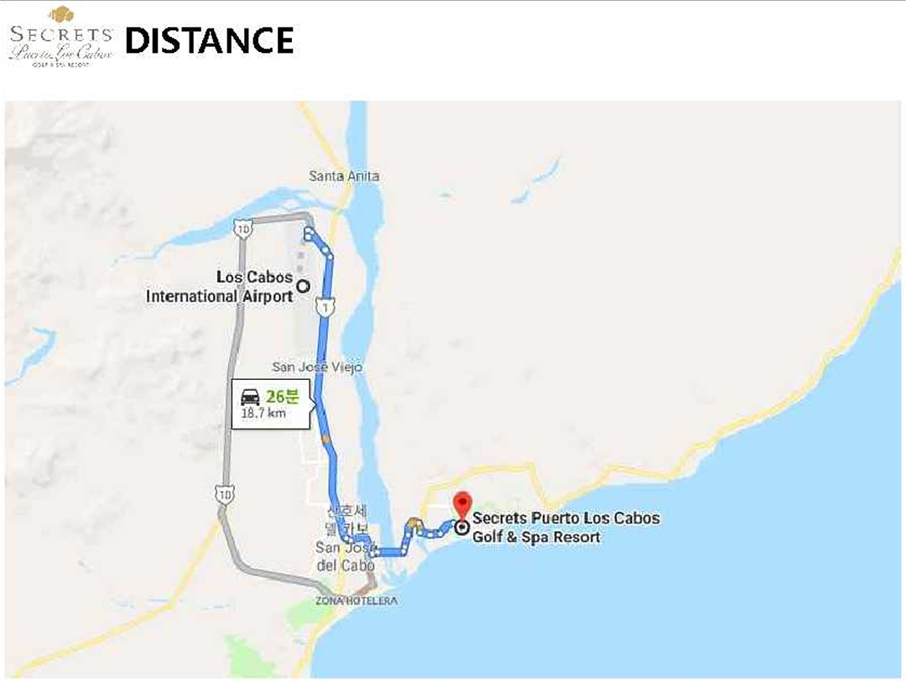This screenshot has height=682, width=906.
Task: Click the Secrets Puerto Los Cabos logo
Action: tap(61, 37)
